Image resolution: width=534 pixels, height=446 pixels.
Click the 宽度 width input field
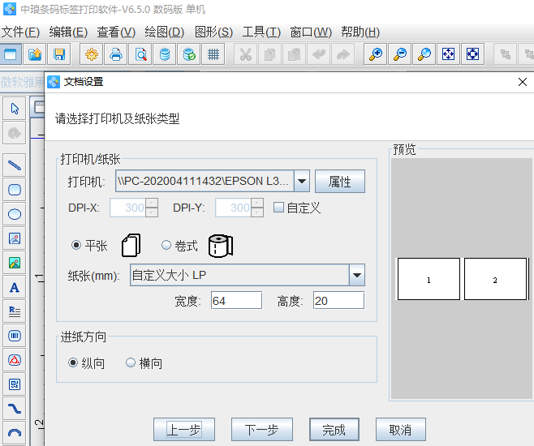click(x=236, y=301)
